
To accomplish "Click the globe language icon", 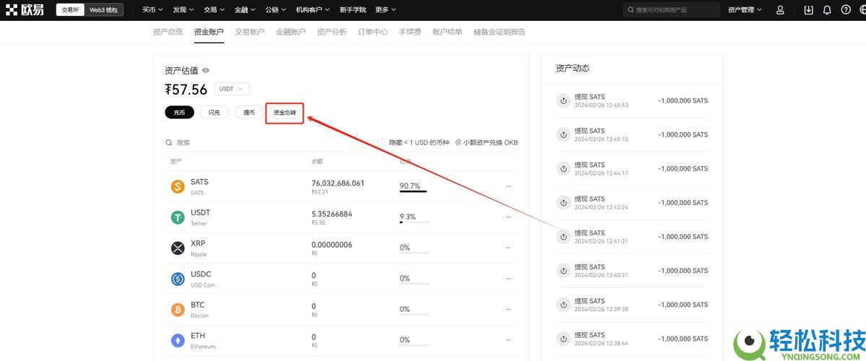I will [862, 10].
